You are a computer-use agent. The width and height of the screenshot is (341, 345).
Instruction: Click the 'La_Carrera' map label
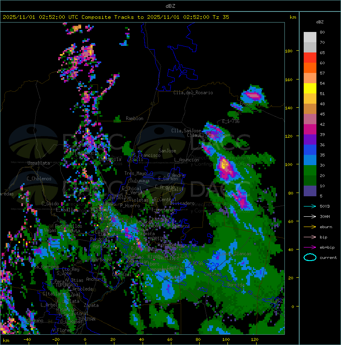click(x=46, y=267)
